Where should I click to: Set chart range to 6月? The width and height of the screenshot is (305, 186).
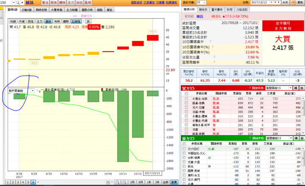141,182
